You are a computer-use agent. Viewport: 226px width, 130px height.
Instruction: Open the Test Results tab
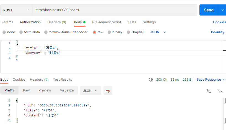click(x=63, y=80)
